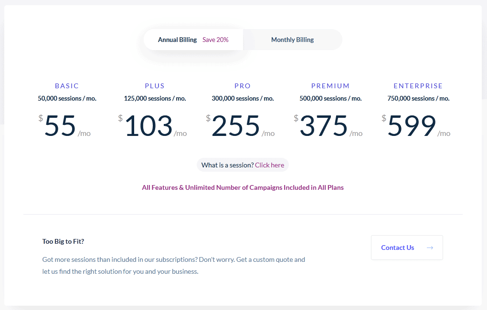Click the What is a session pill

coord(243,165)
